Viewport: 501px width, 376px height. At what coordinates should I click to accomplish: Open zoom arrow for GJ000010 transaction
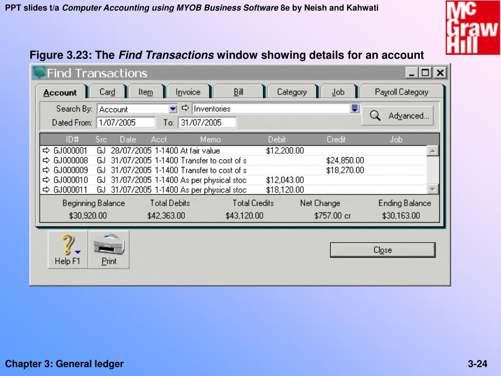tap(46, 180)
